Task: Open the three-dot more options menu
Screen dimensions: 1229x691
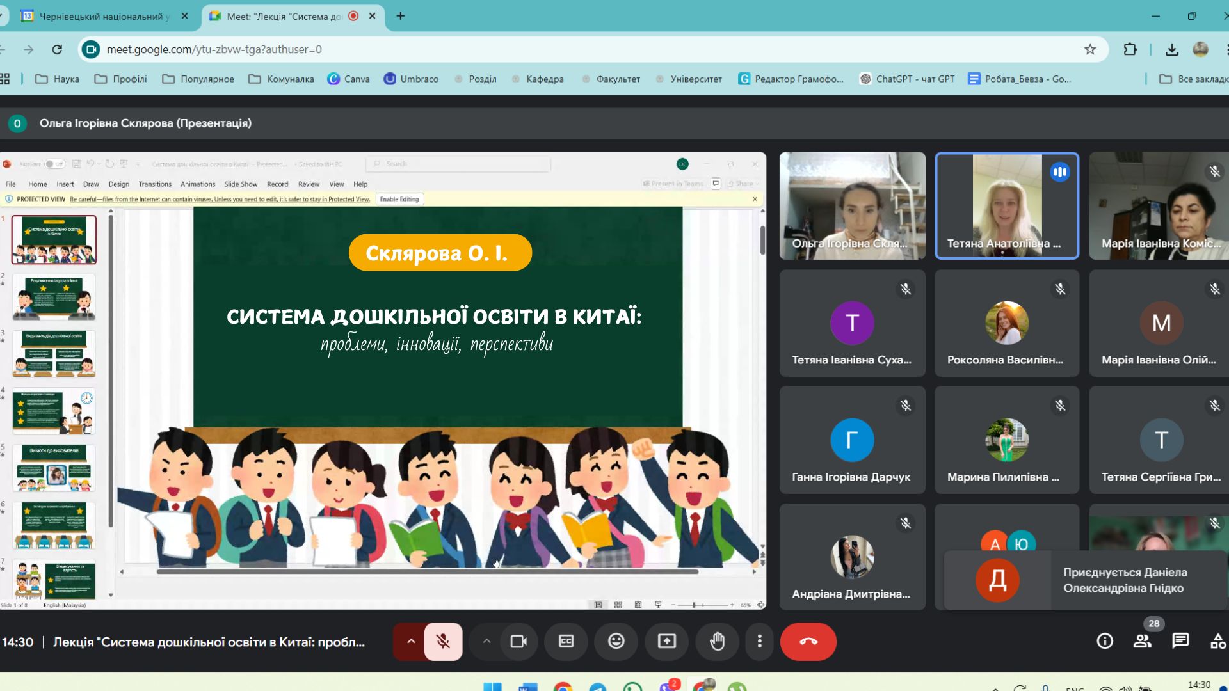Action: point(760,641)
